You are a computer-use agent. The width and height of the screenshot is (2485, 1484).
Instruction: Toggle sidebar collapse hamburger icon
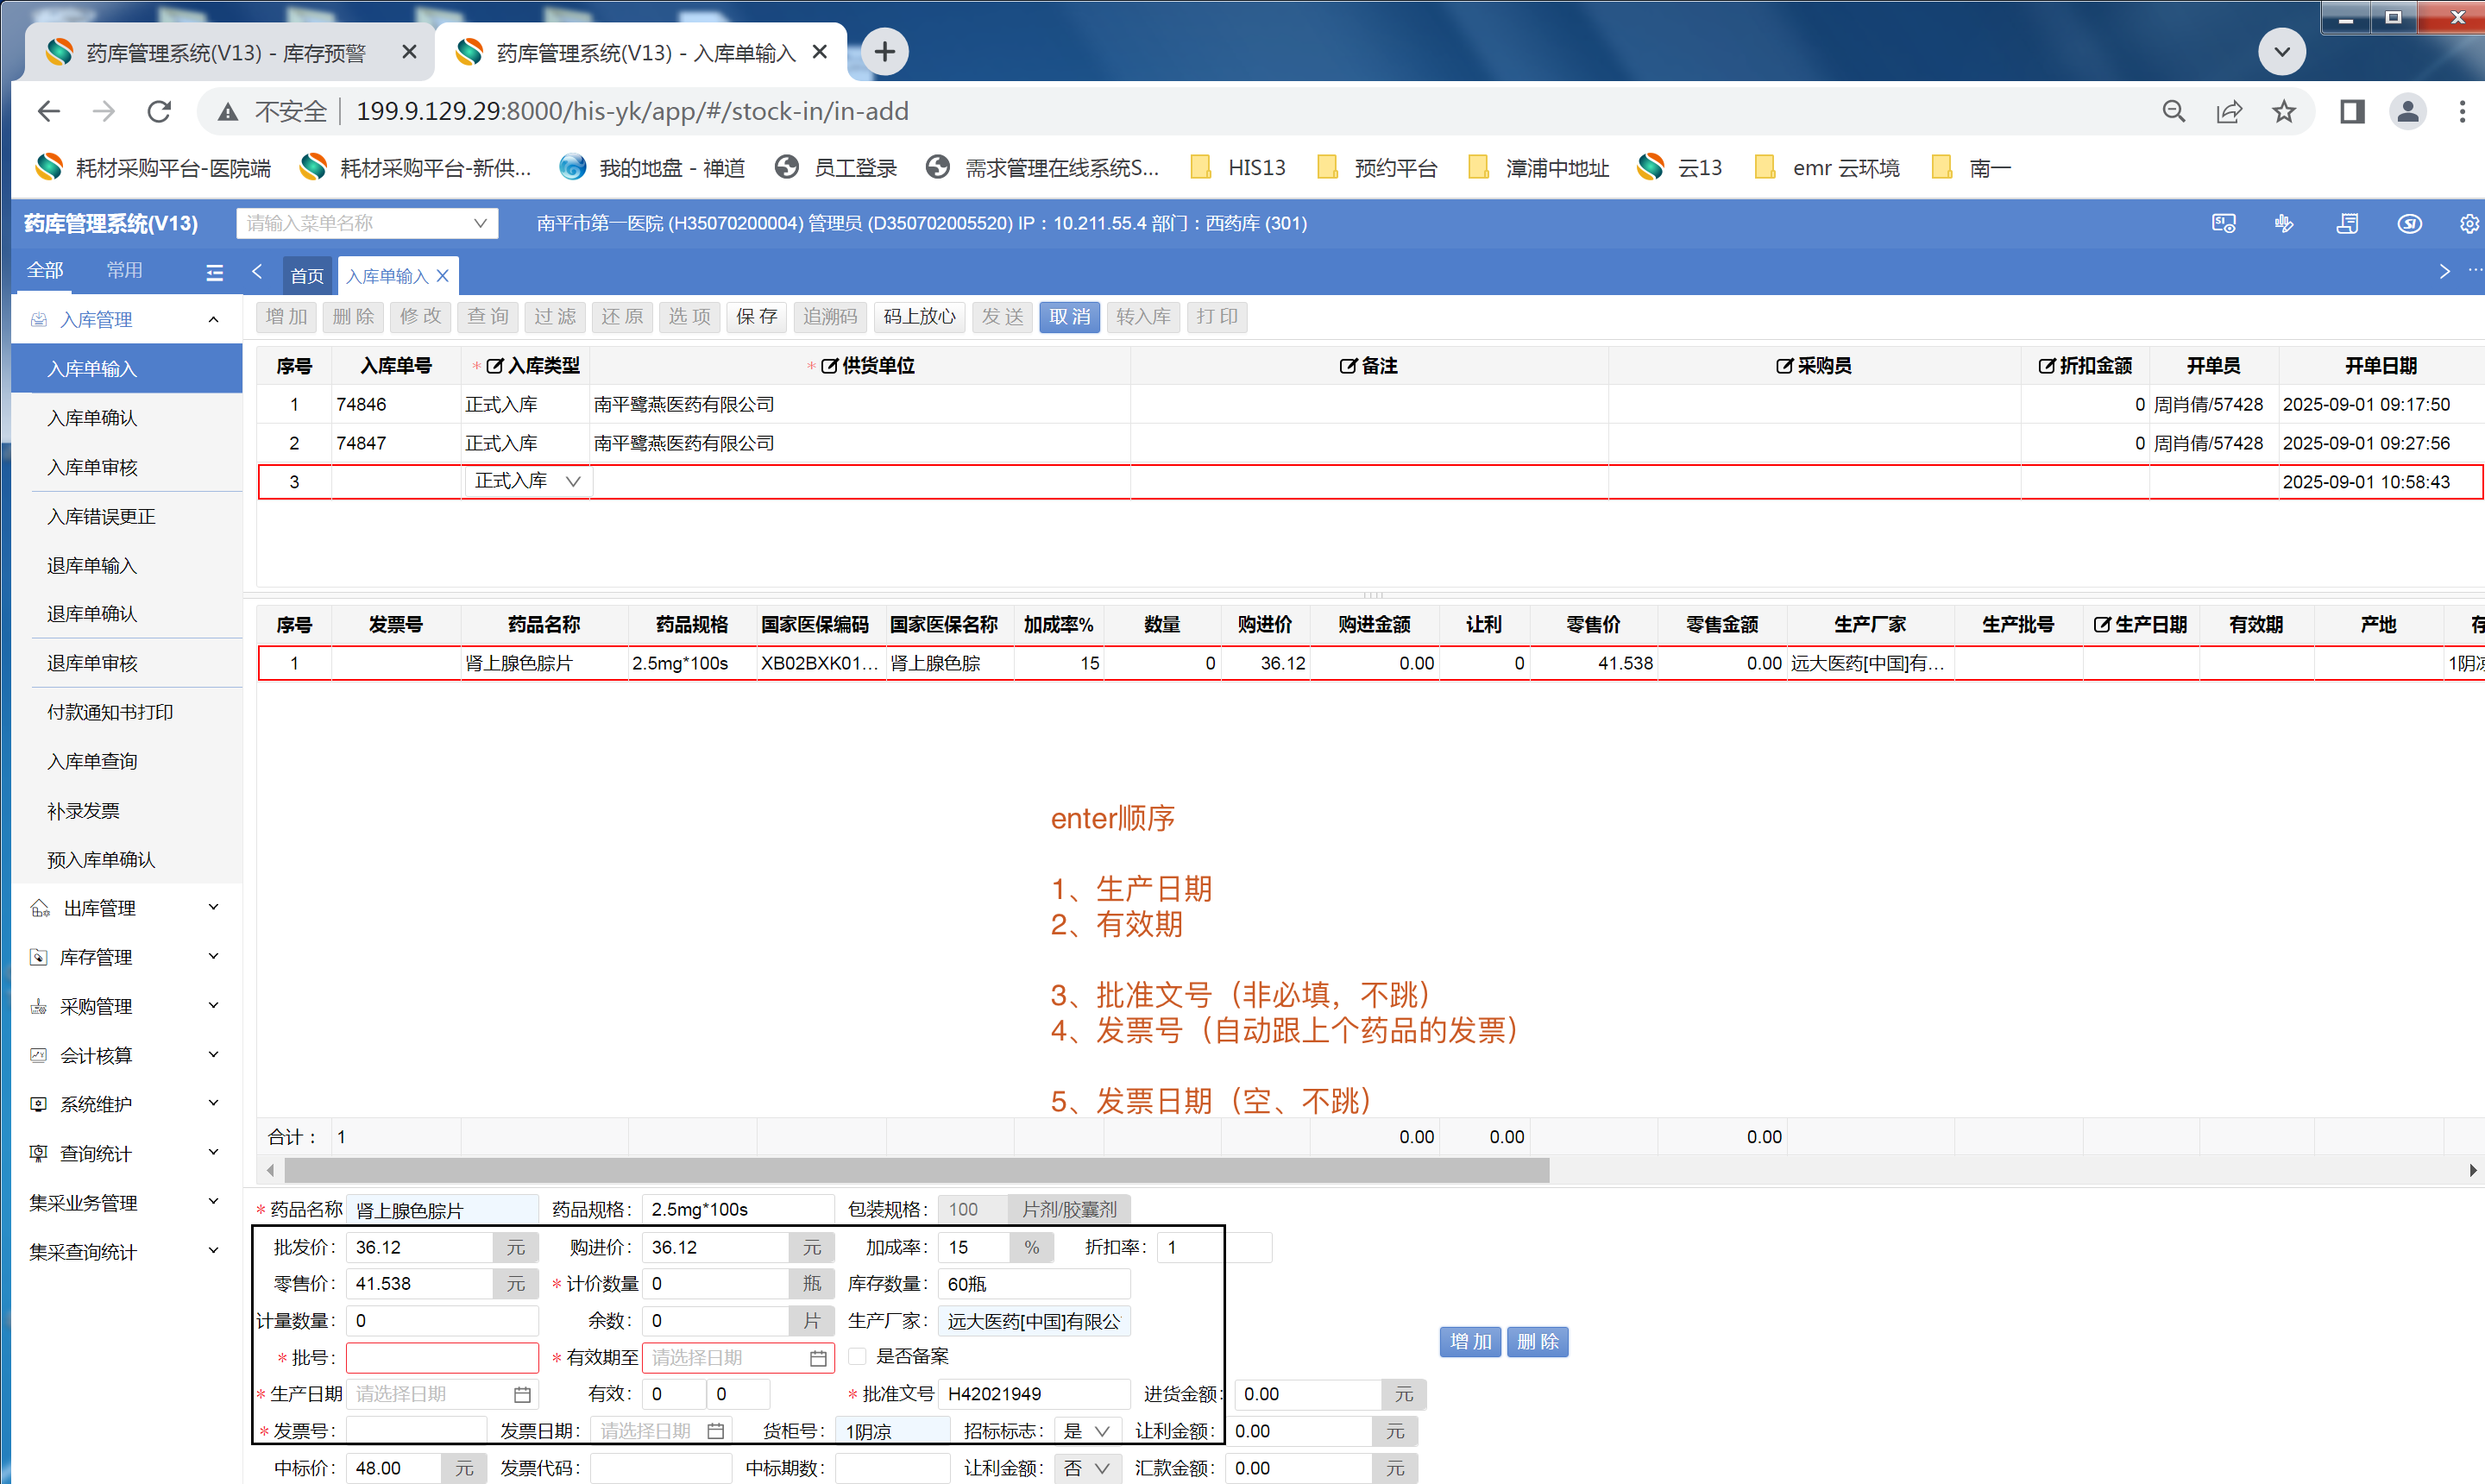(x=214, y=272)
